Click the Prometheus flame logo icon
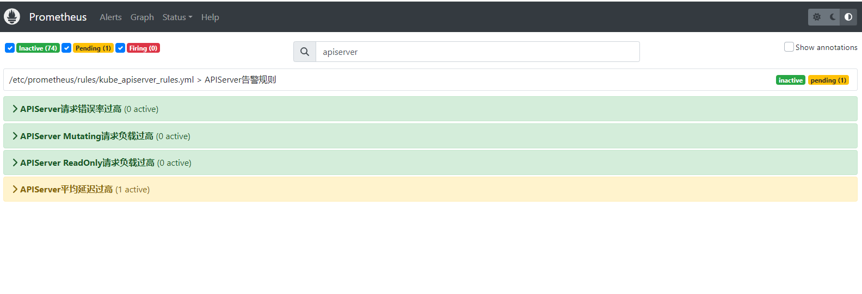862x294 pixels. 12,17
